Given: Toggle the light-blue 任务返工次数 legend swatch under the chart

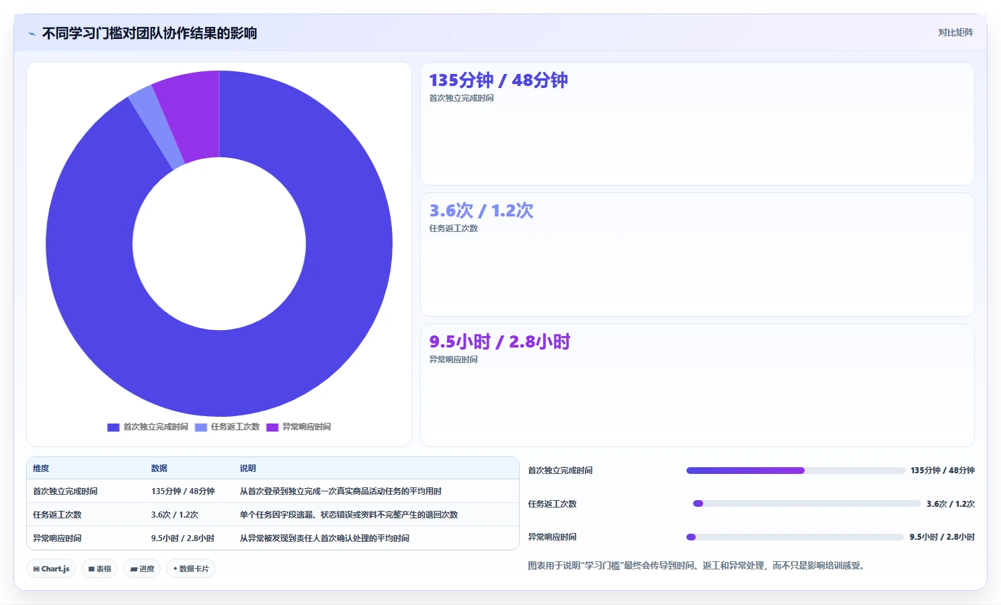Looking at the screenshot, I should pos(201,427).
